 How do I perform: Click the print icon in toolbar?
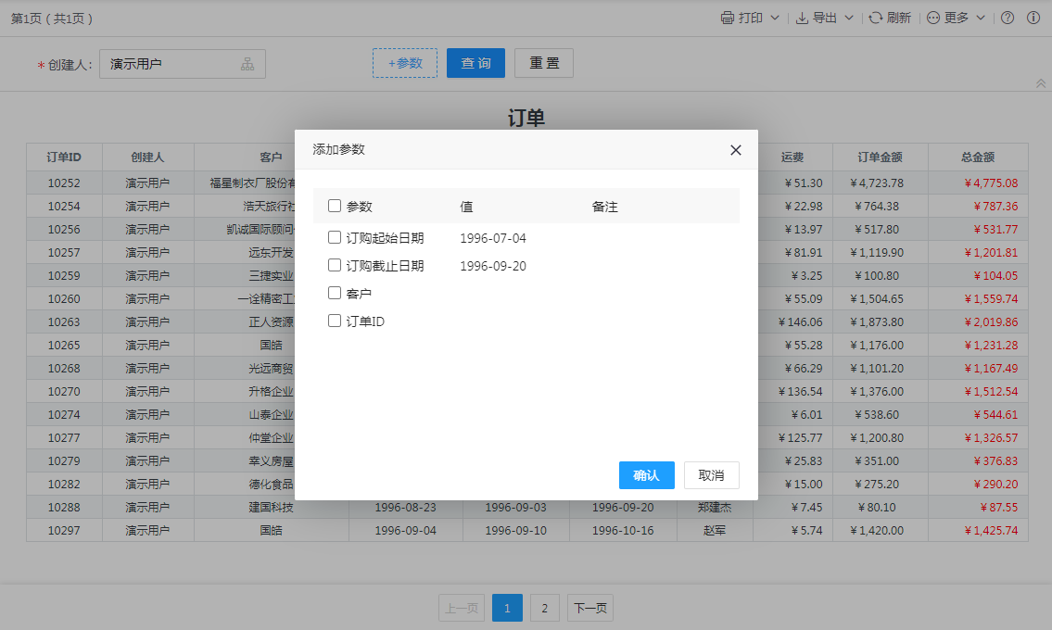coord(728,18)
